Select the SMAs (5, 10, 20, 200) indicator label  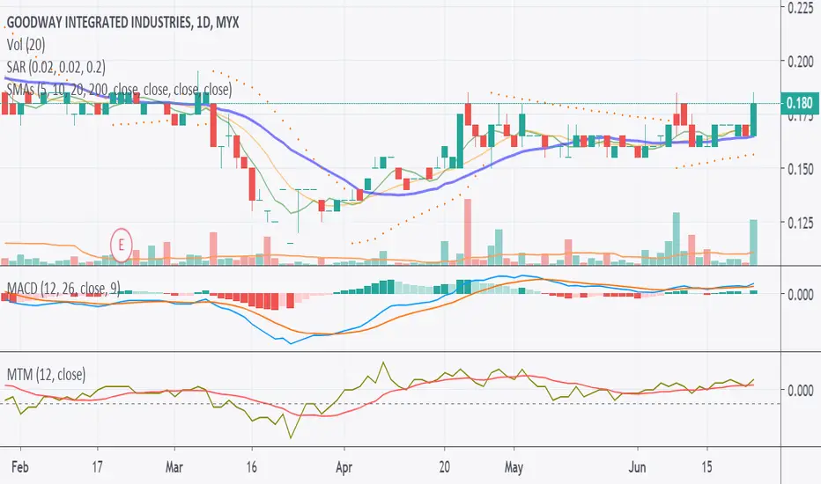[120, 90]
